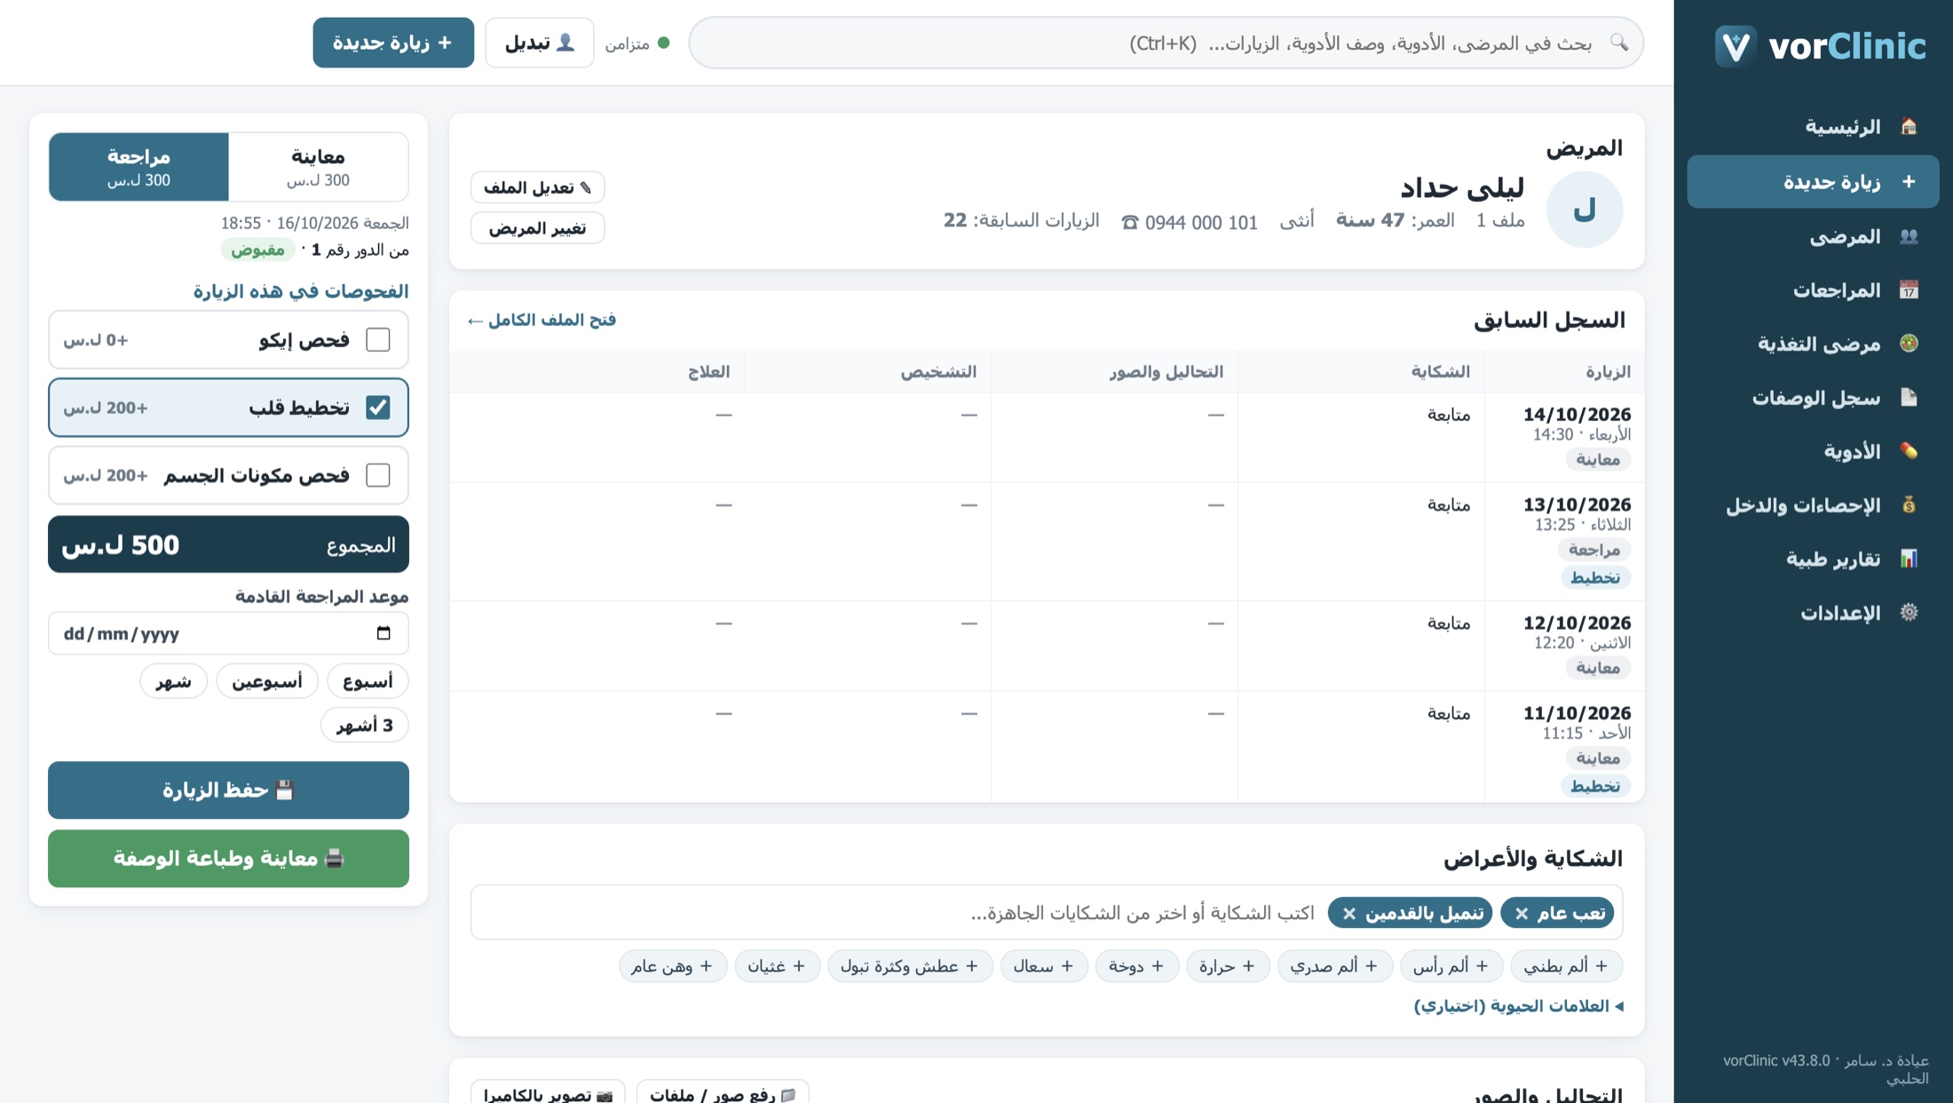The image size is (1953, 1103).
Task: Click the next review date field
Action: pos(228,633)
